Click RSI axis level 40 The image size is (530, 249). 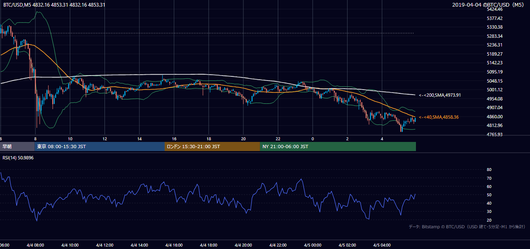click(x=489, y=203)
